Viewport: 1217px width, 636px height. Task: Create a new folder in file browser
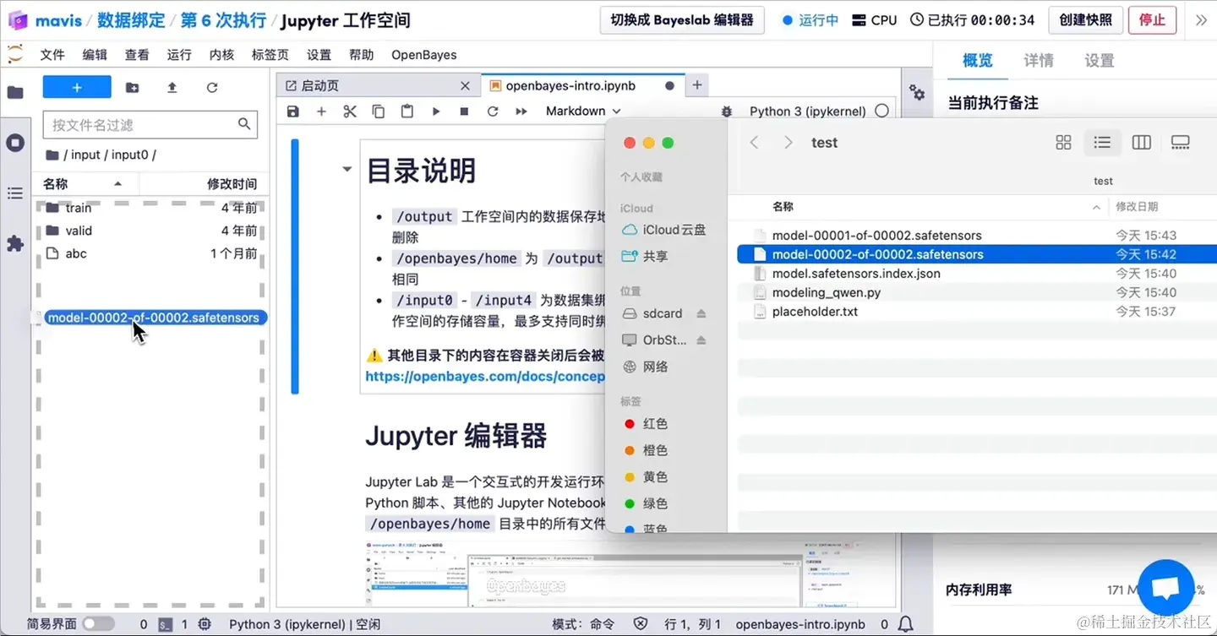click(x=133, y=87)
